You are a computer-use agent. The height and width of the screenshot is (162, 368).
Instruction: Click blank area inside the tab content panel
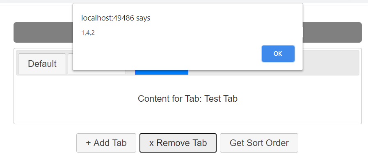[71, 110]
